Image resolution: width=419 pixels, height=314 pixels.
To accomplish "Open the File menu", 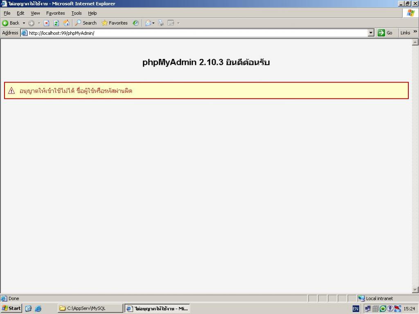I will pyautogui.click(x=7, y=13).
